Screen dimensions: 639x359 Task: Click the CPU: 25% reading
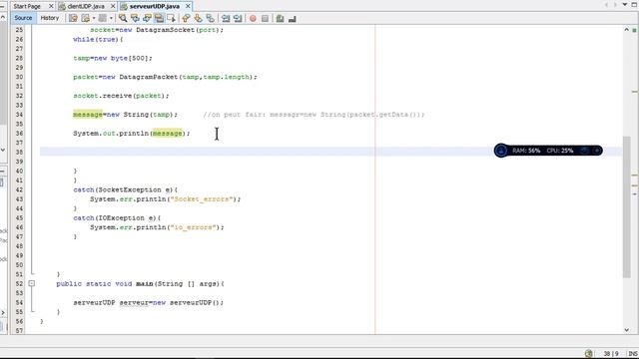pos(560,151)
